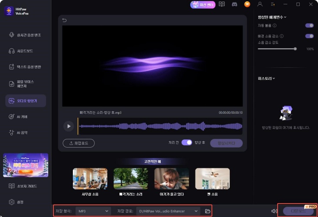Toggle auto volume (자동 볼륨) switch
The width and height of the screenshot is (318, 217).
[309, 25]
